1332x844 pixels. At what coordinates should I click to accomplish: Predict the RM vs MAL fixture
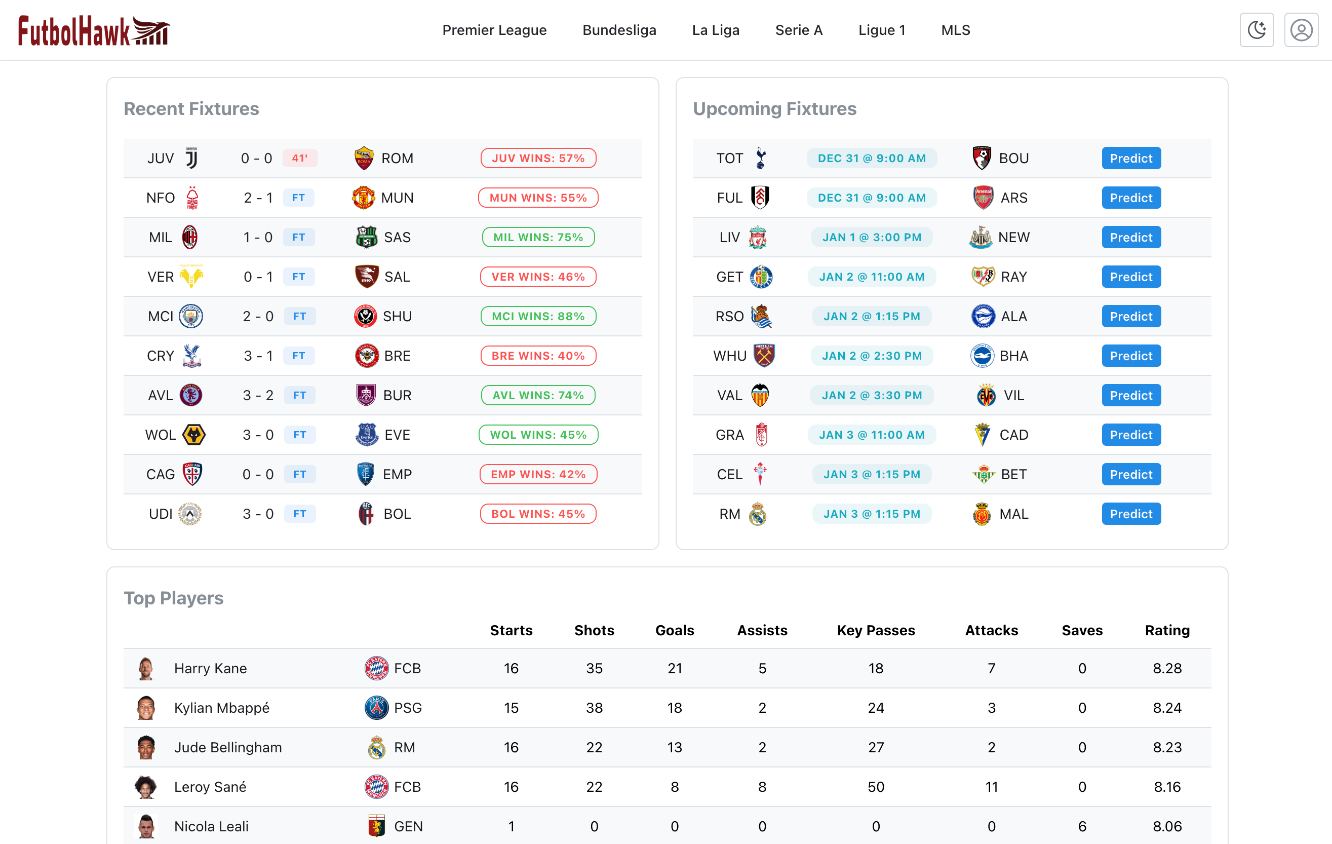click(x=1130, y=514)
